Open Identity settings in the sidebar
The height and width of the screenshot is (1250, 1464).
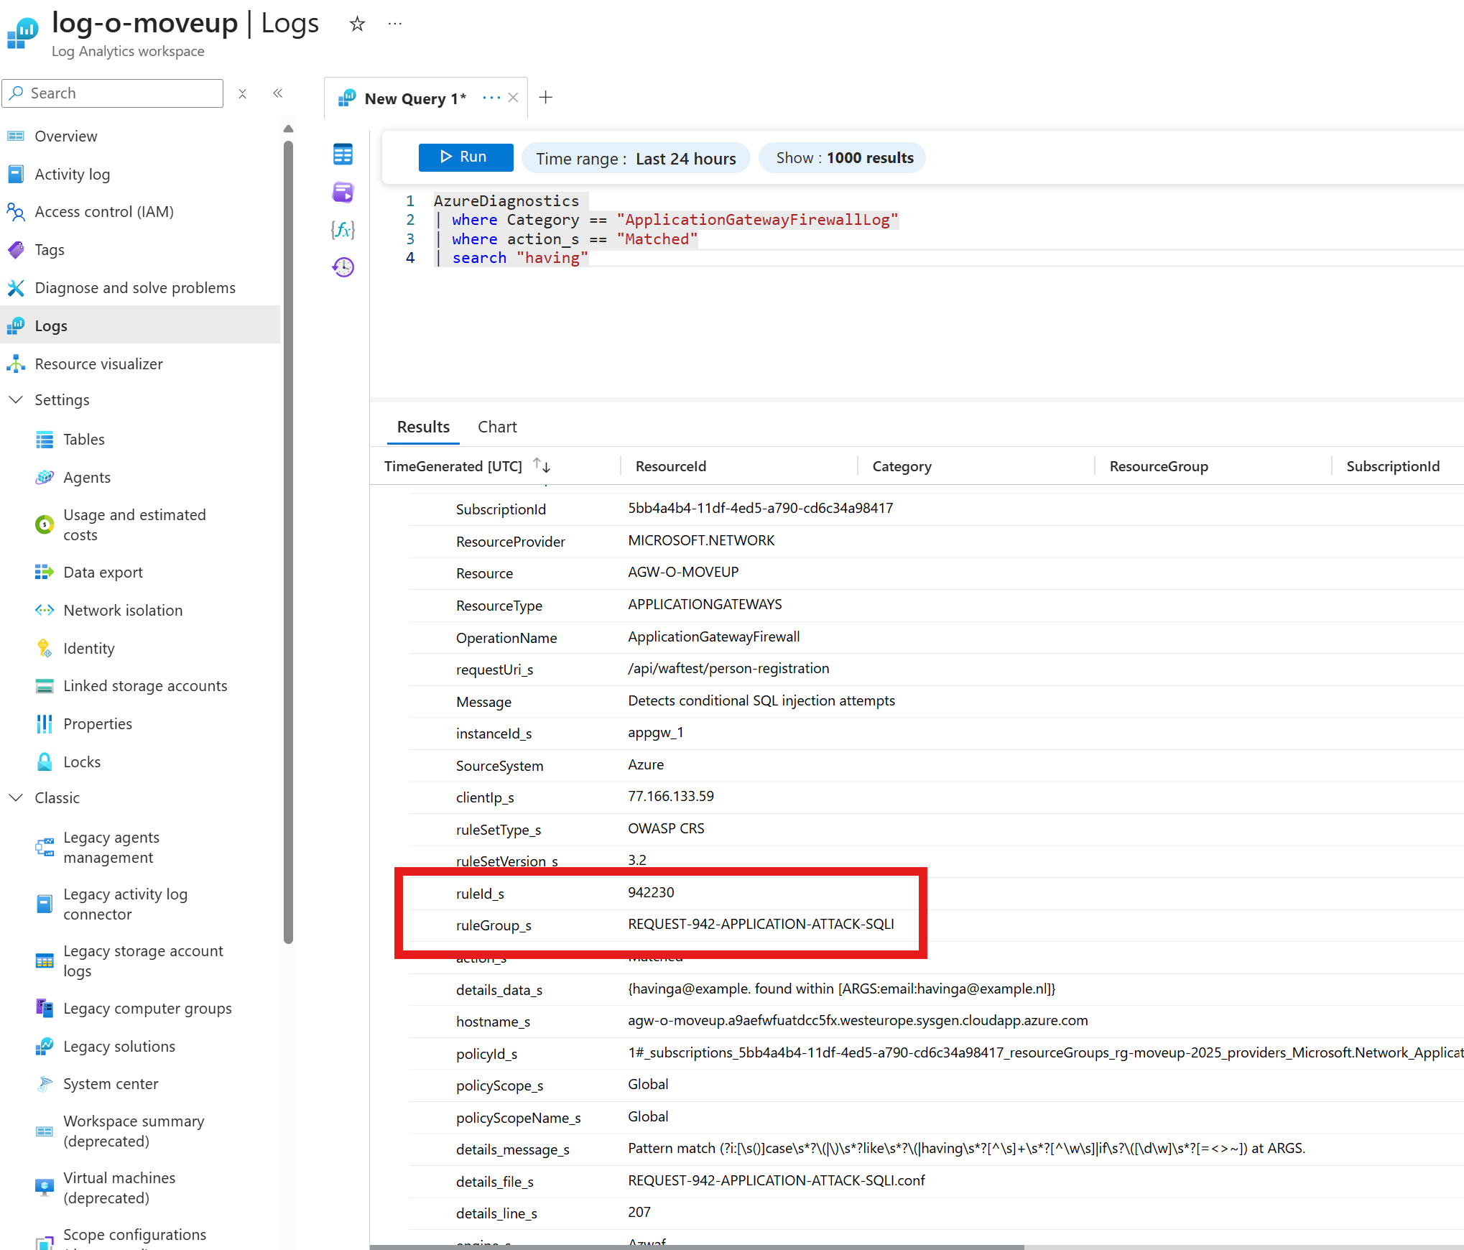click(x=88, y=648)
